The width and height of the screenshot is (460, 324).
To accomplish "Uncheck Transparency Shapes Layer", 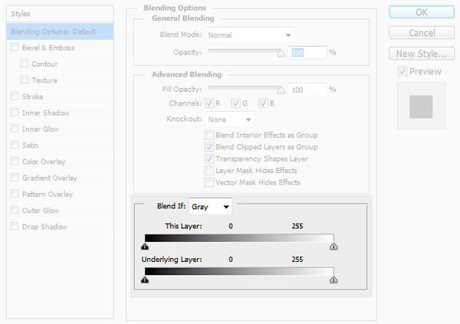I will click(x=209, y=159).
